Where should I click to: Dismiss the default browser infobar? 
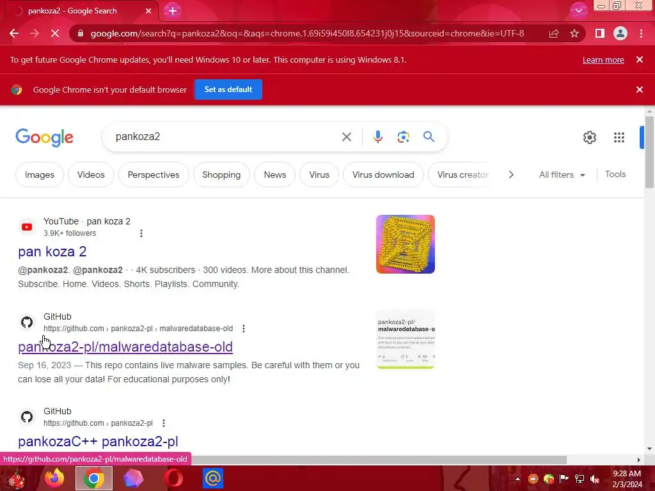coord(640,90)
